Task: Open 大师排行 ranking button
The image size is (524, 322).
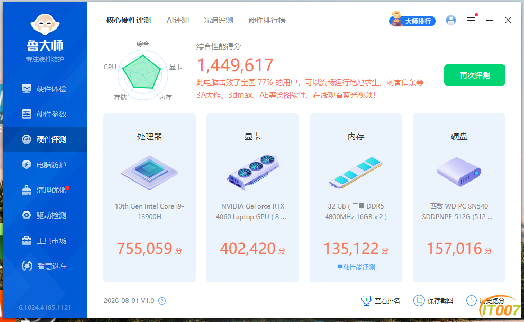Action: [412, 20]
